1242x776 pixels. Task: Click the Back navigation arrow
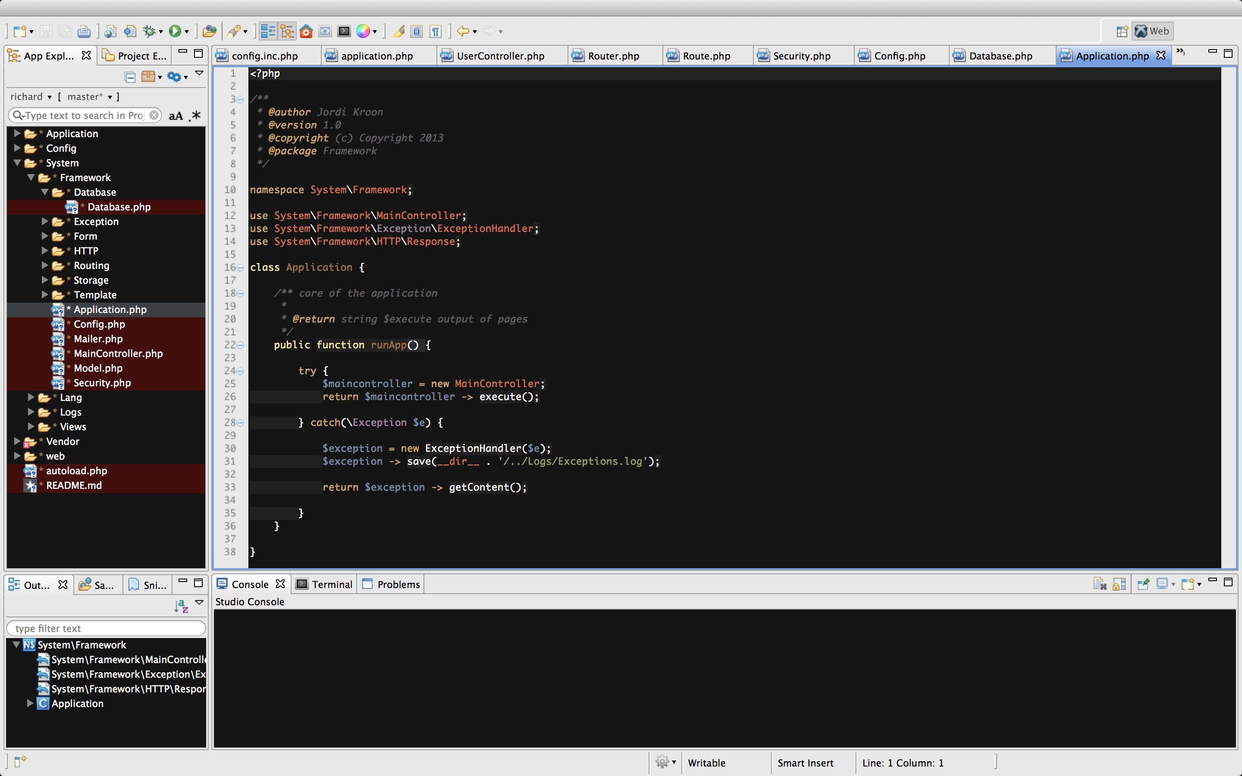tap(463, 31)
